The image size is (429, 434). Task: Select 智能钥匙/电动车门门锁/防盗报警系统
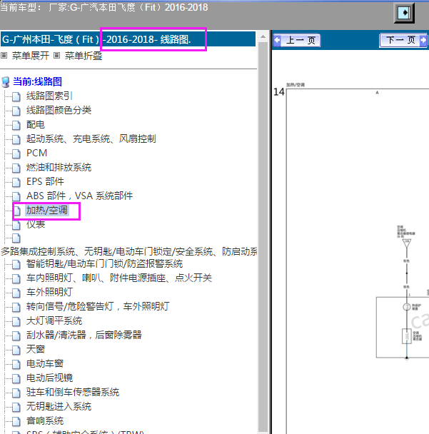[x=104, y=264]
